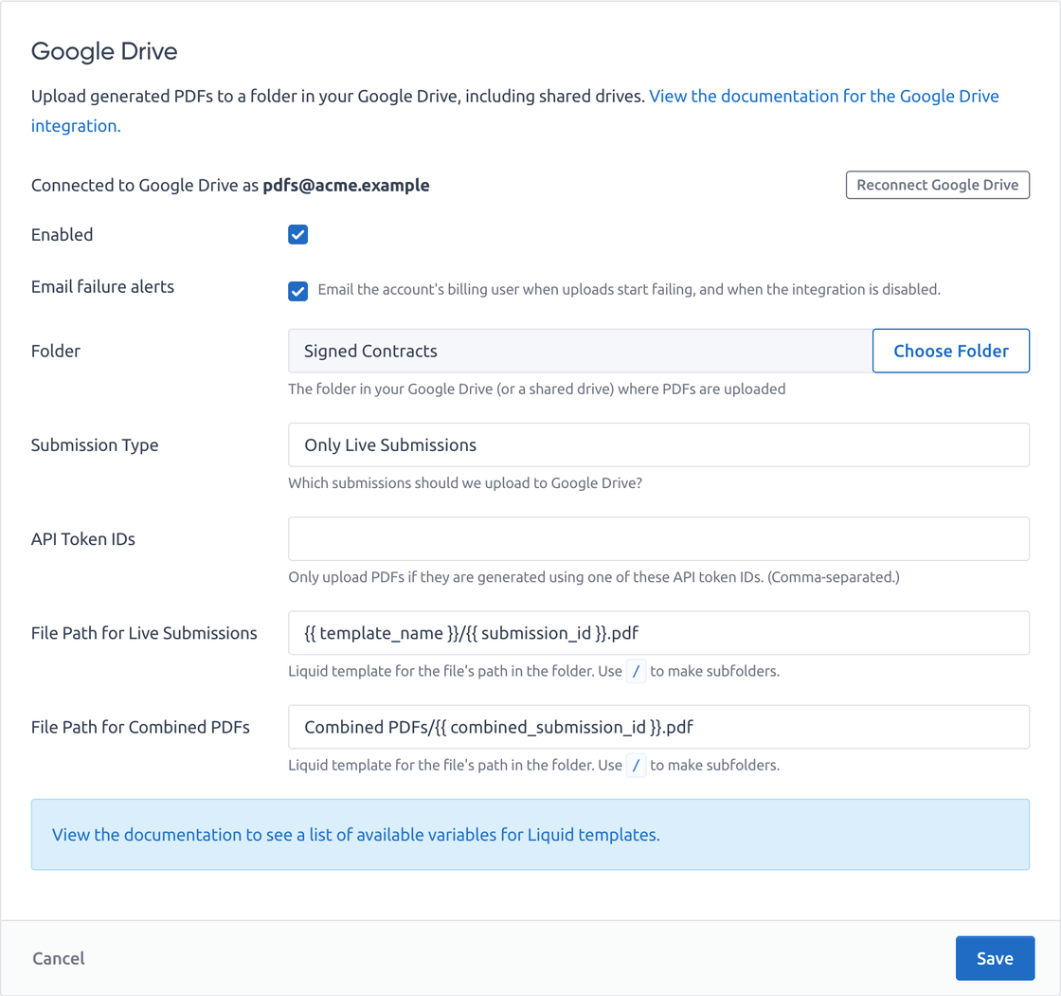Viewport: 1061px width, 996px height.
Task: Toggle the Email failure alerts checkbox
Action: point(297,291)
